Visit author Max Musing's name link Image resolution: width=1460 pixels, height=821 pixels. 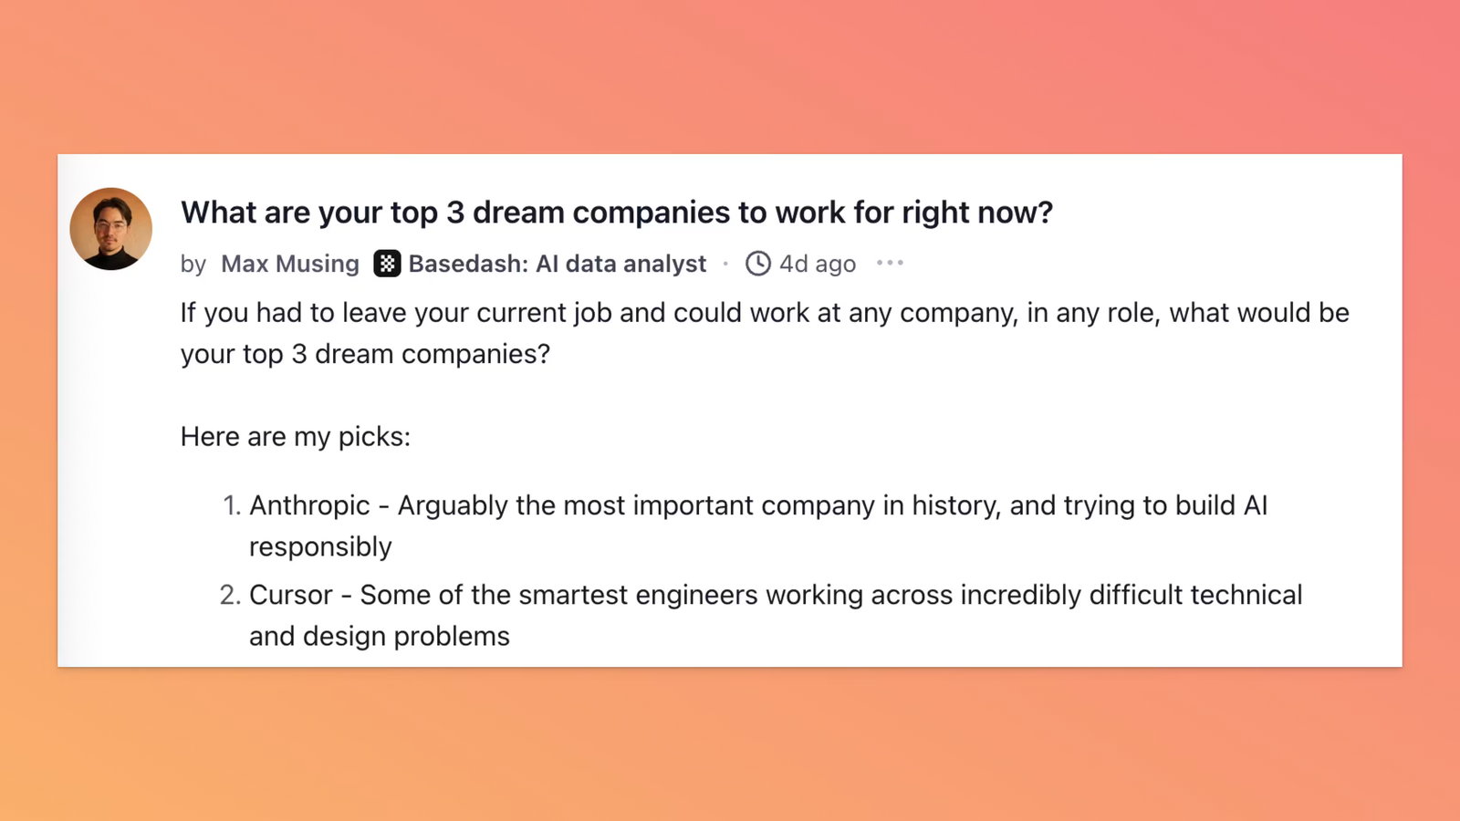click(x=290, y=264)
